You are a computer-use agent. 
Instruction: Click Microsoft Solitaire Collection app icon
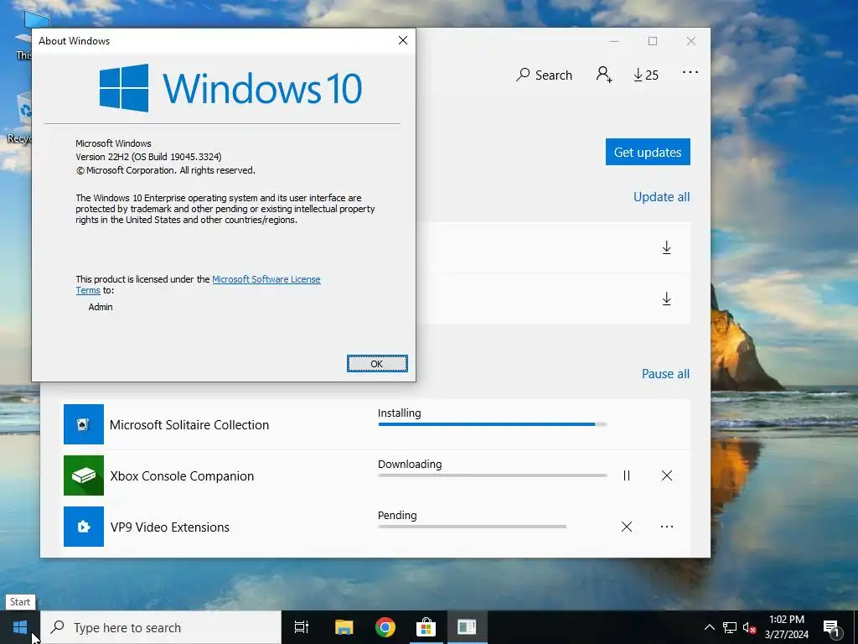(84, 424)
